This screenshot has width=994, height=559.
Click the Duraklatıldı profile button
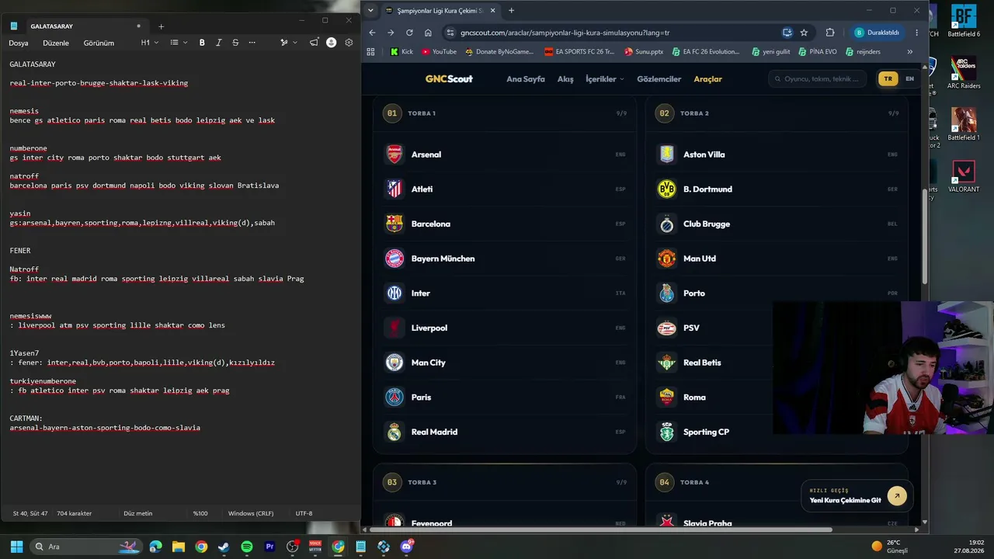pyautogui.click(x=878, y=33)
